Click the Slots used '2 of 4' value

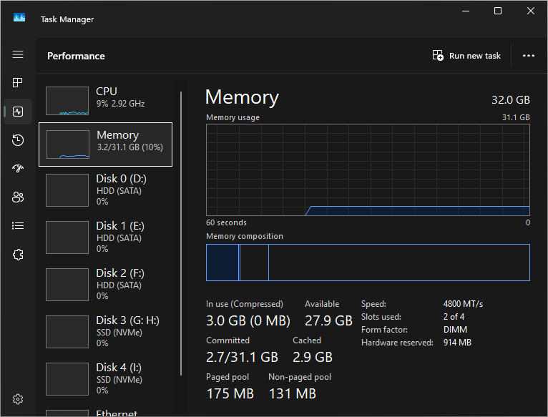click(454, 317)
